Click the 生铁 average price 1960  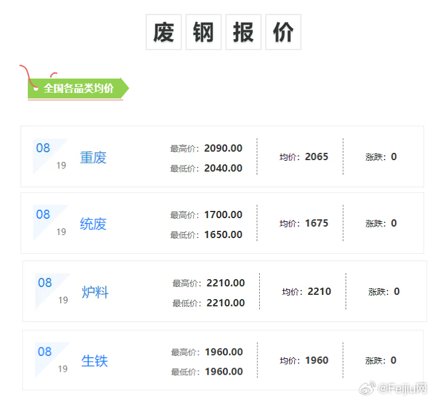[x=317, y=360]
